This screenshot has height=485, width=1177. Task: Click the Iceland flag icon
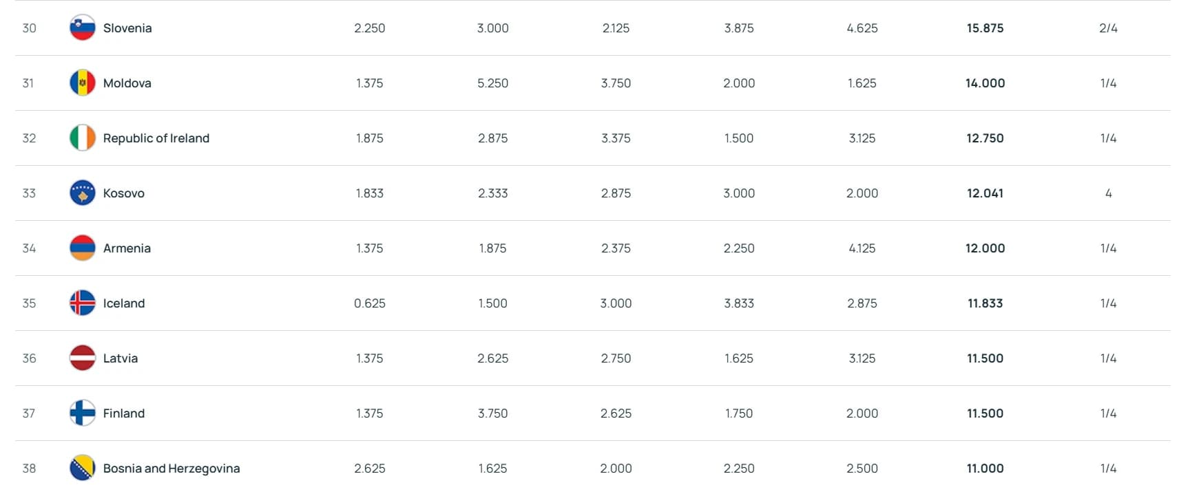click(x=83, y=303)
